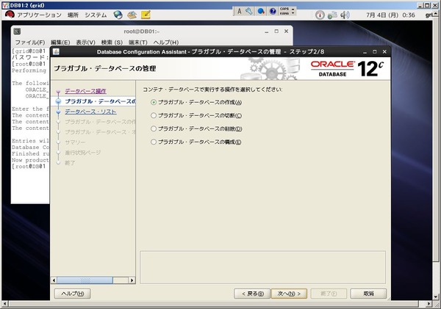The image size is (441, 309).
Task: Open input method help question icon
Action: [x=273, y=11]
